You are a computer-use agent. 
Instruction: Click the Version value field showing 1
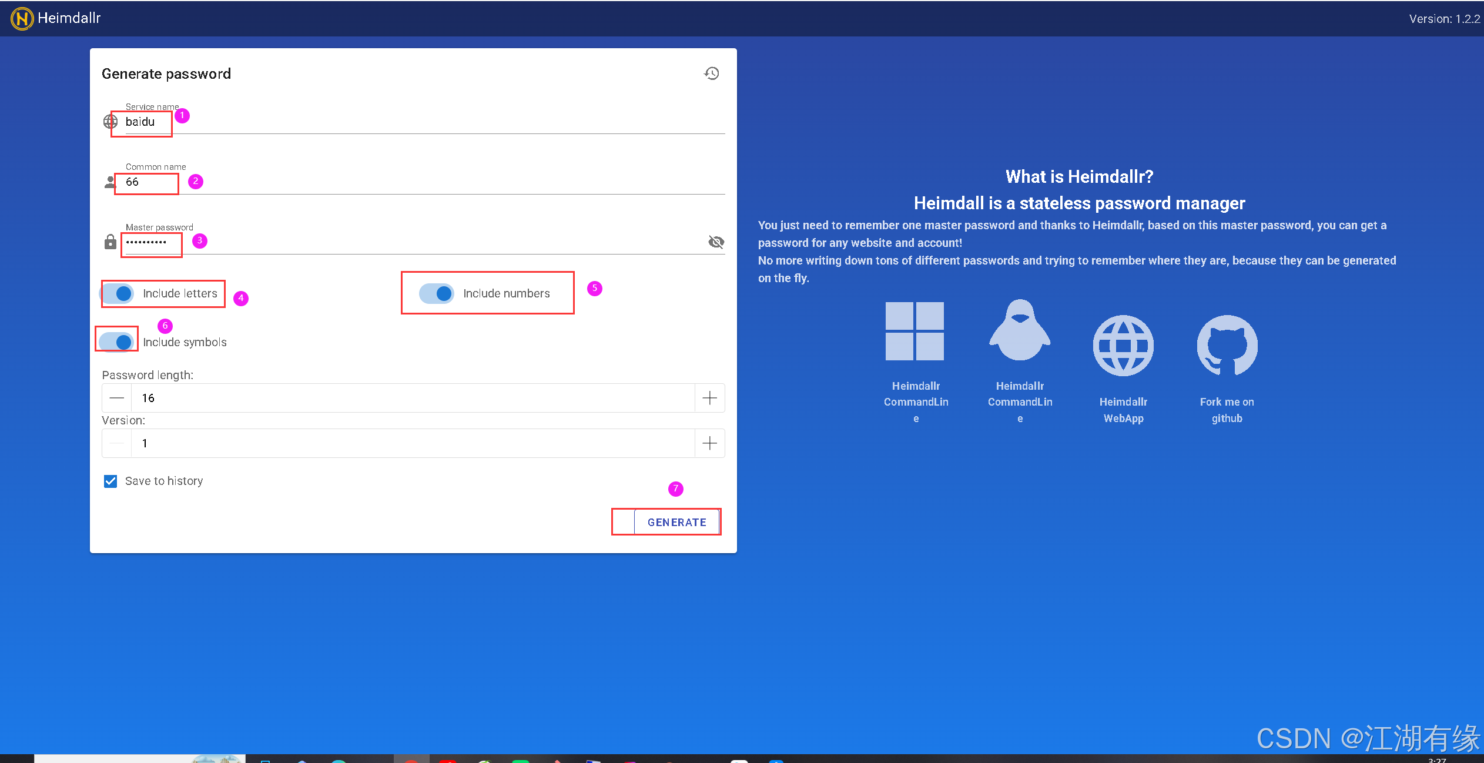413,443
